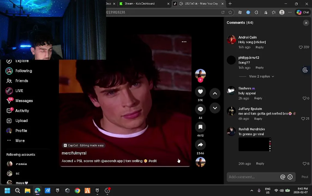
Task: Open the sound disc thumbnail
Action: point(200,162)
